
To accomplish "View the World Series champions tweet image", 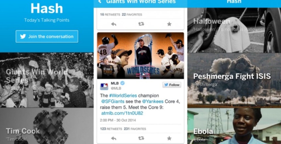I will point(140,56).
